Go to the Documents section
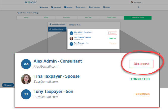The width and height of the screenshot is (168, 111). tap(56, 7)
